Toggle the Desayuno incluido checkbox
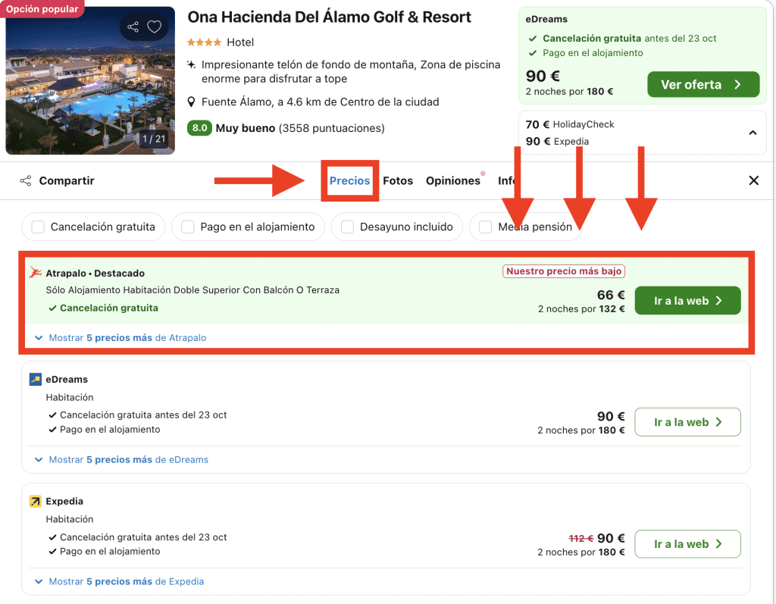The image size is (776, 604). pyautogui.click(x=348, y=227)
